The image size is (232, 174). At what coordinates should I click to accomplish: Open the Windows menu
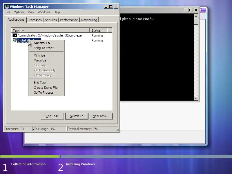point(44,12)
